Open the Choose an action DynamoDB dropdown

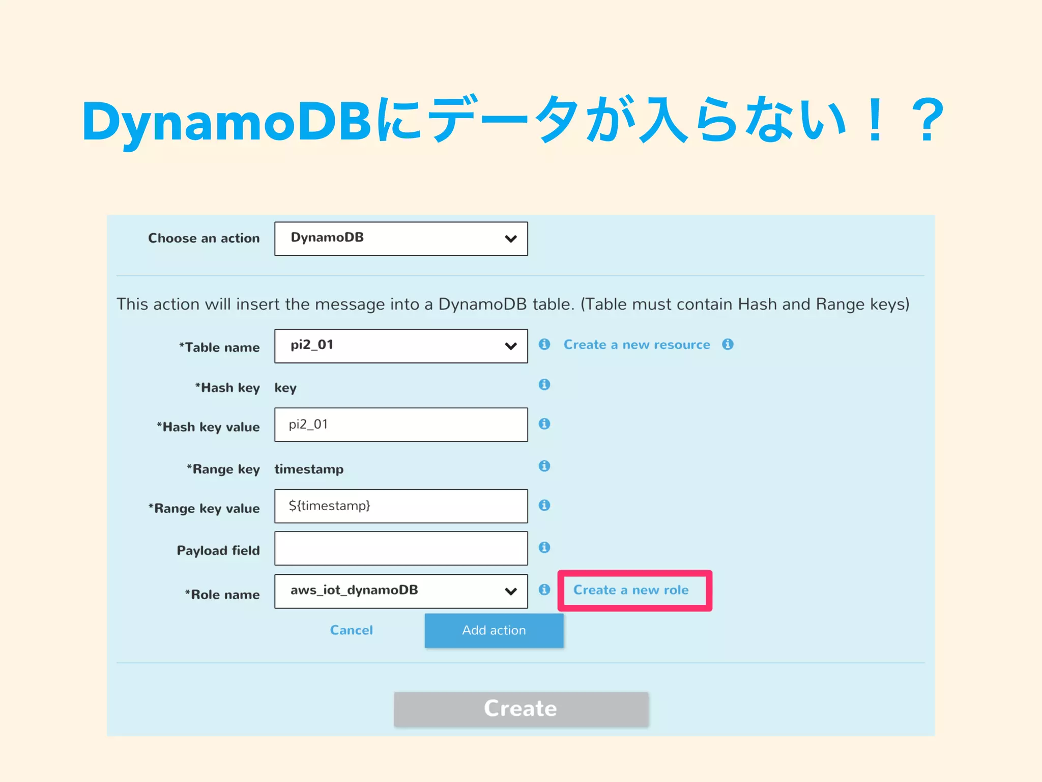[x=401, y=239]
